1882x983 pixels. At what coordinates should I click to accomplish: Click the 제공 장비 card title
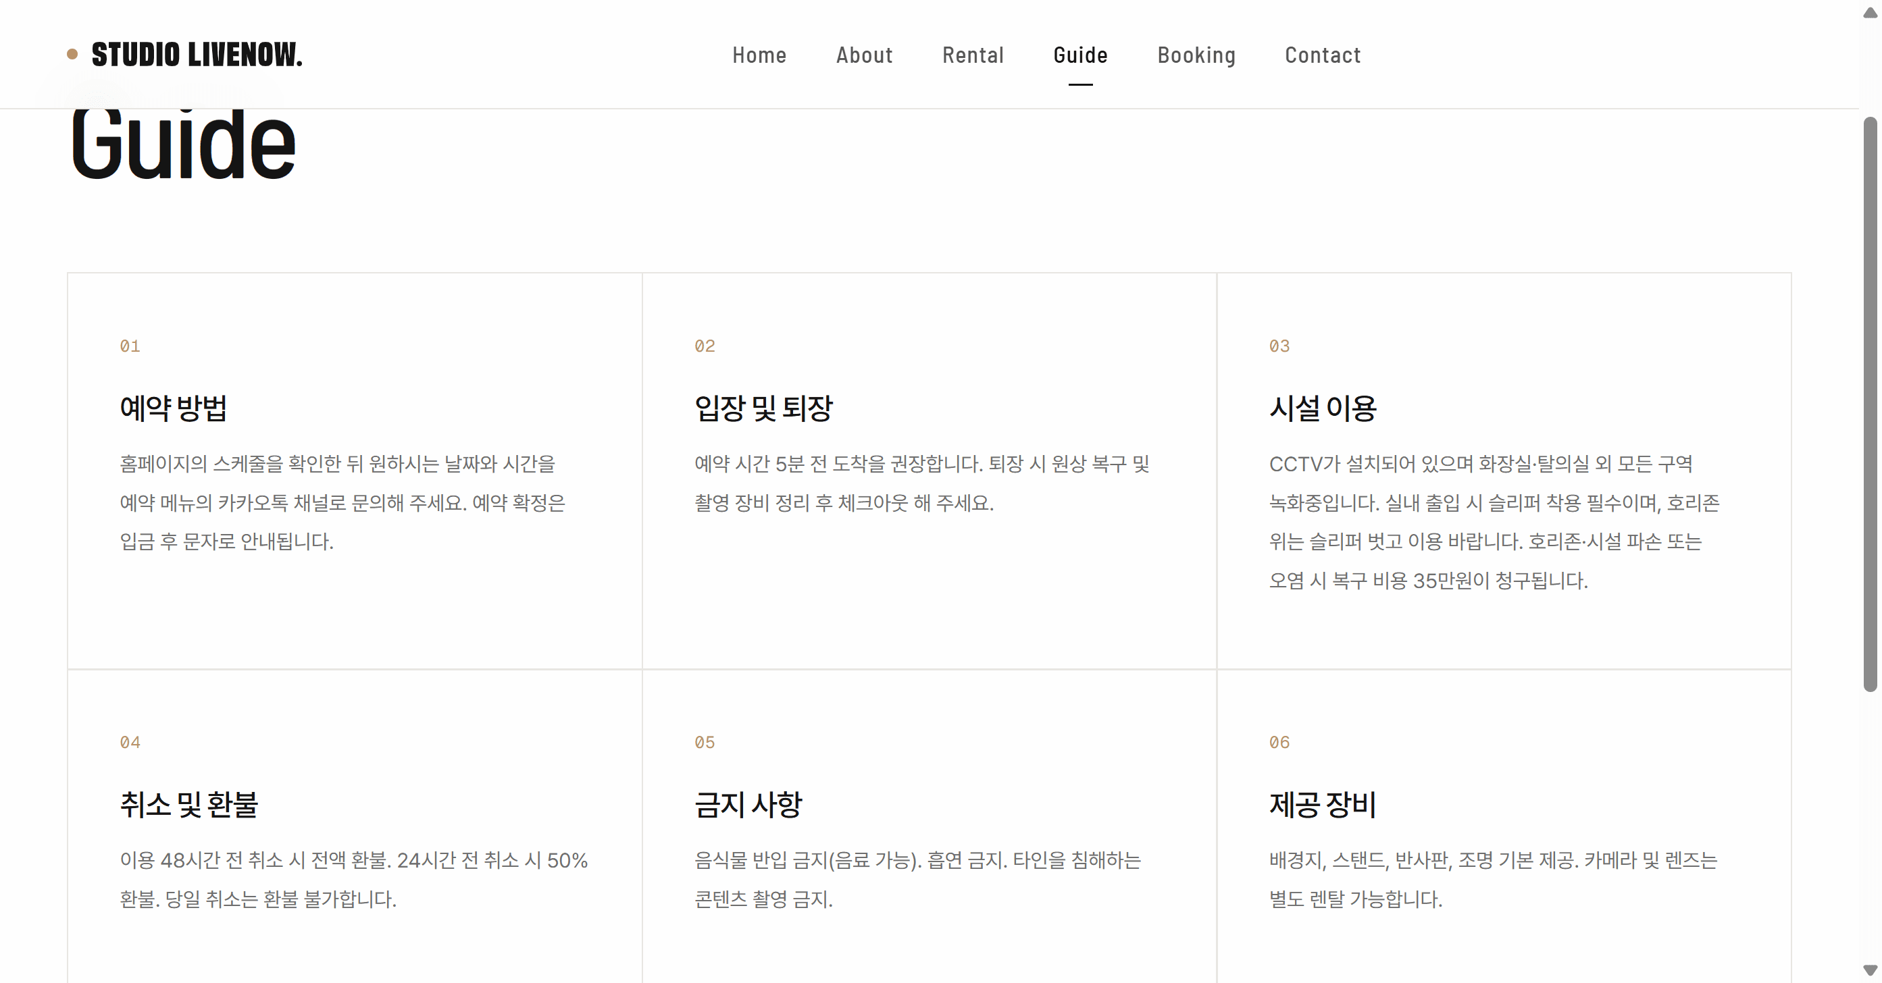click(x=1323, y=804)
